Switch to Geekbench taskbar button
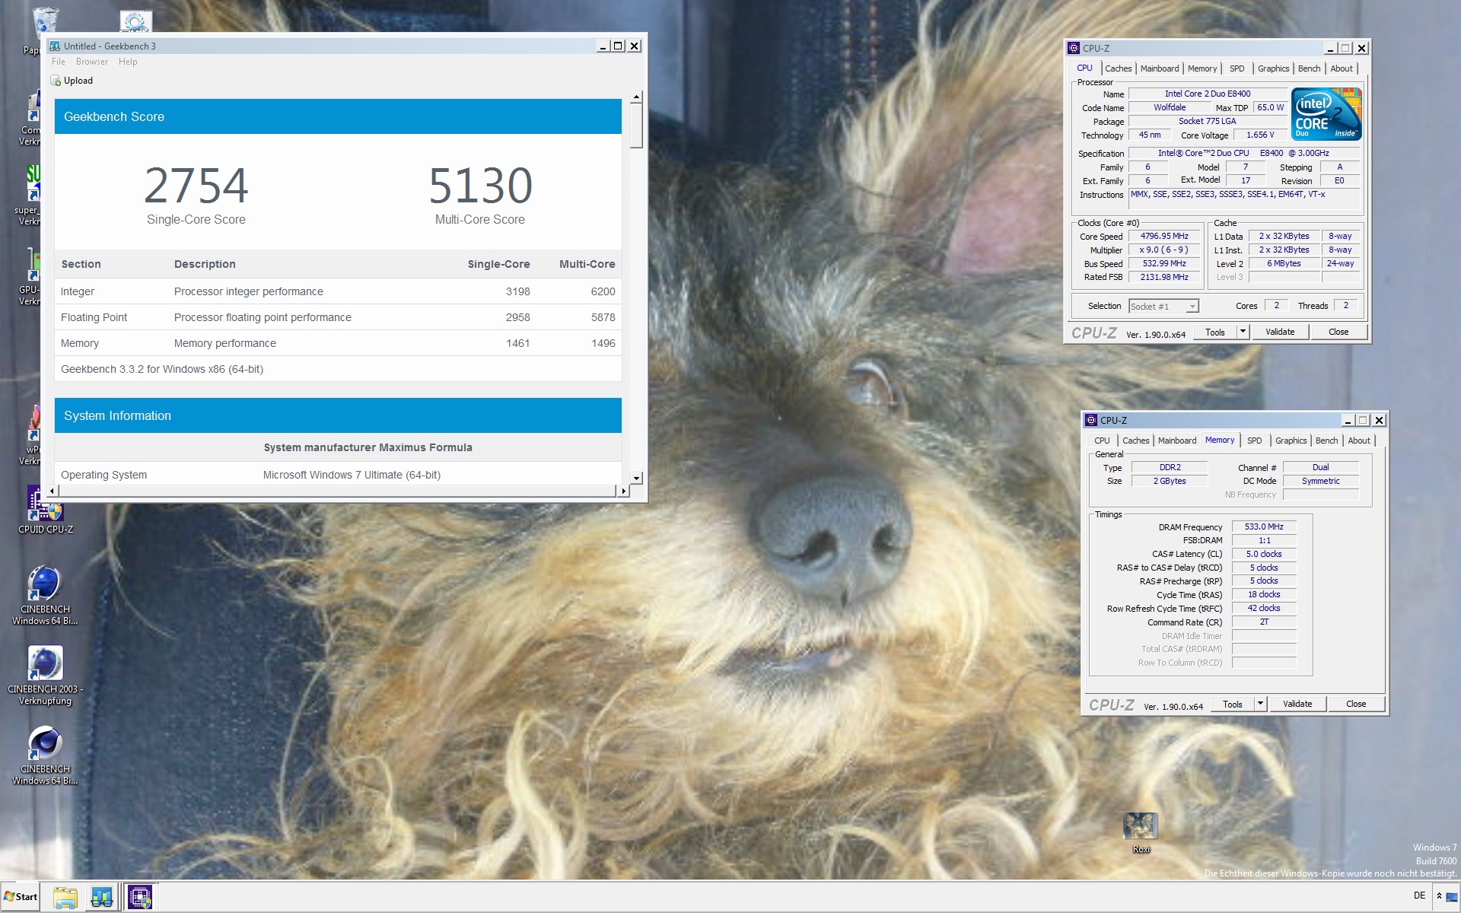 [101, 897]
